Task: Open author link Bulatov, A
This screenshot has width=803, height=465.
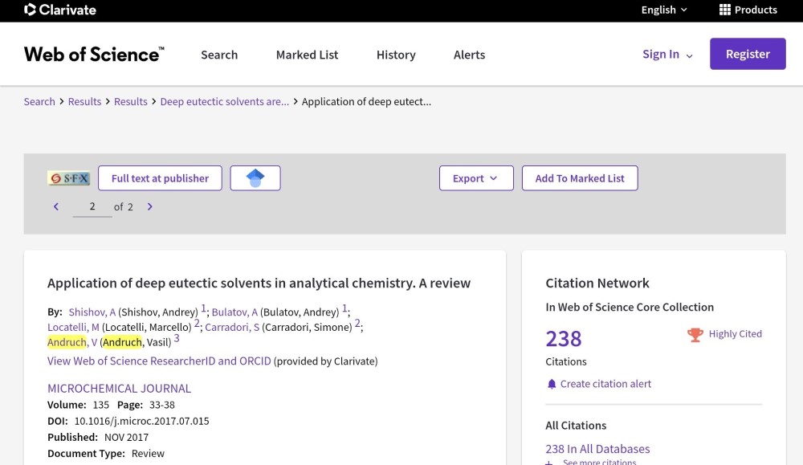Action: tap(234, 312)
